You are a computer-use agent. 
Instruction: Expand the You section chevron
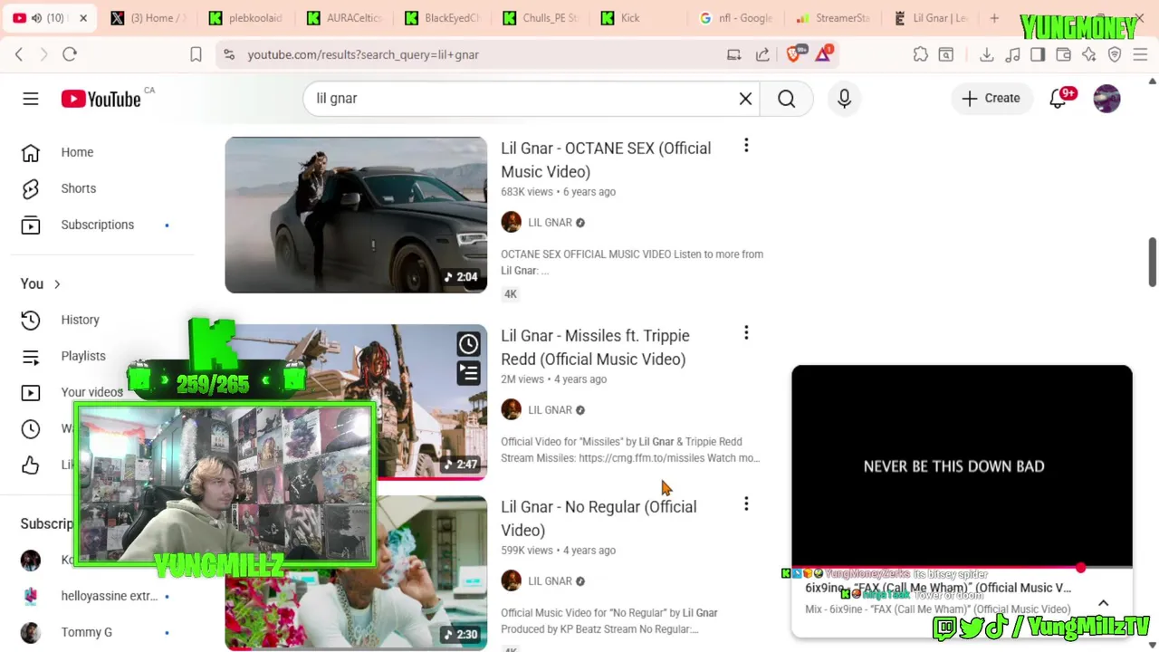tap(57, 284)
